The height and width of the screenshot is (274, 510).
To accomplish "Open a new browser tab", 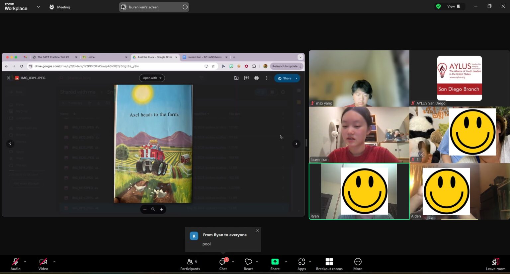I will pyautogui.click(x=234, y=57).
